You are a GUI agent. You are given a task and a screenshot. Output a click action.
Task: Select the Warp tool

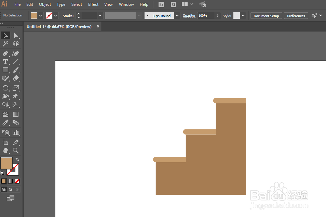[x=5, y=96]
